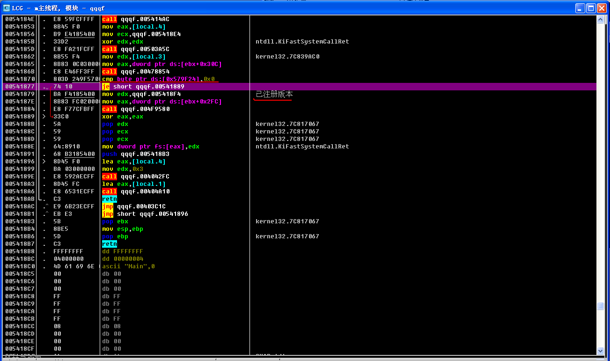Click jmp short qqqf.00541896 instruction

pyautogui.click(x=145, y=214)
